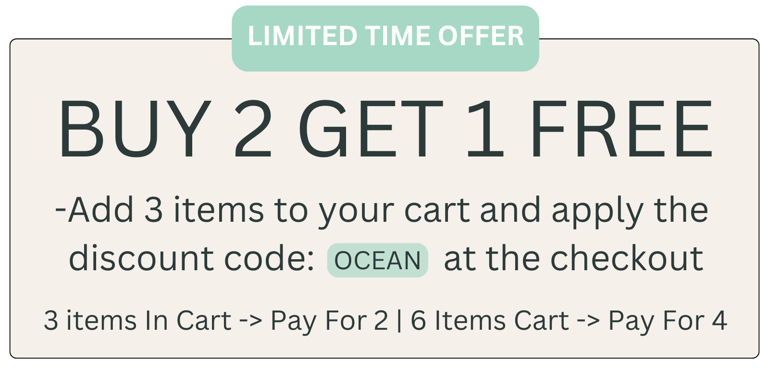769x384 pixels.
Task: Click the word BUY in the headline
Action: point(135,129)
